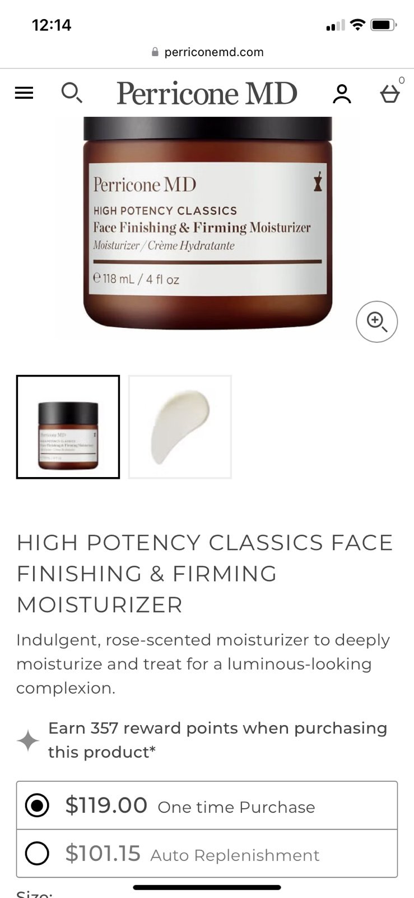Tap the lock icon beside the URL

coord(155,52)
